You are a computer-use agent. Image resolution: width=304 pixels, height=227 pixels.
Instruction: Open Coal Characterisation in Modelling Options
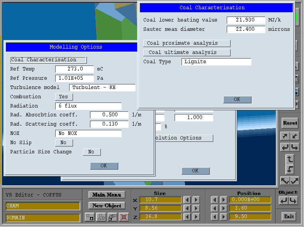[48, 60]
